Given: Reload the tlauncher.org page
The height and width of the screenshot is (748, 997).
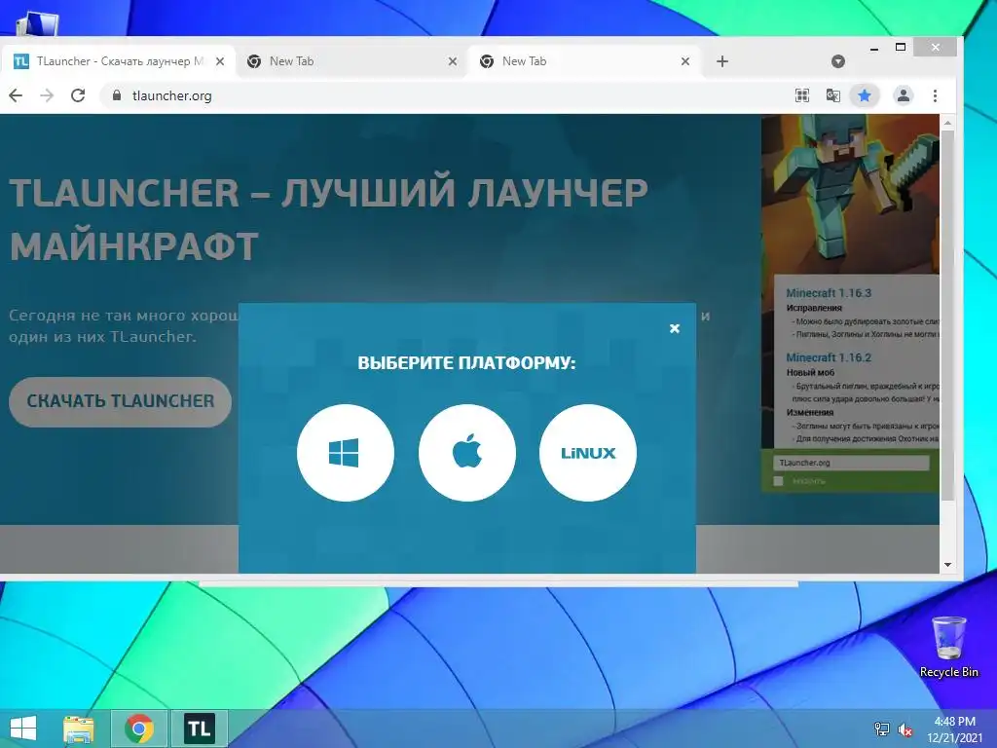Looking at the screenshot, I should [x=78, y=95].
